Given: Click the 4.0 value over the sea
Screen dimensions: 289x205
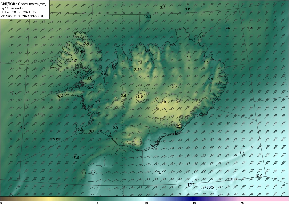Looking at the screenshot, I should coord(40,114).
